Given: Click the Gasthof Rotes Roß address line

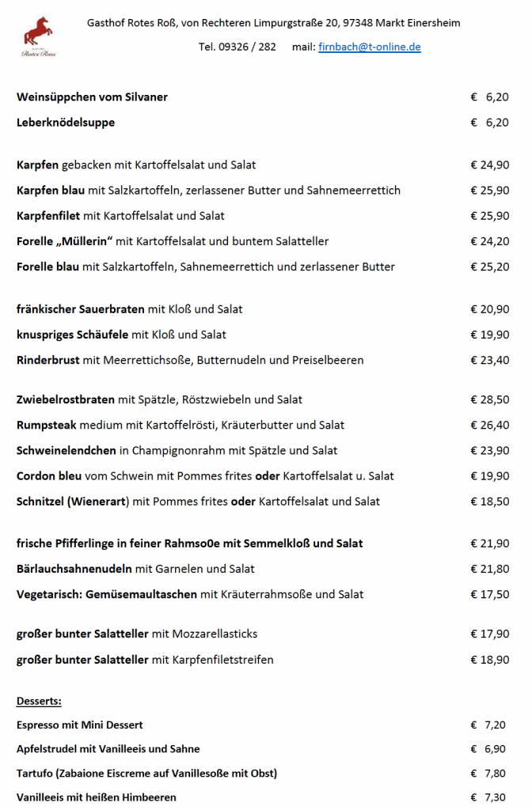Looking at the screenshot, I should point(273,23).
